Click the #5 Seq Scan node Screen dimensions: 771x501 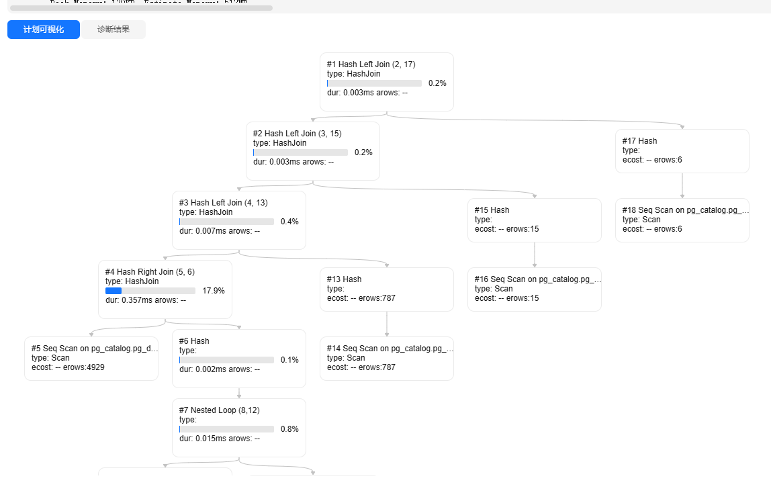[91, 358]
